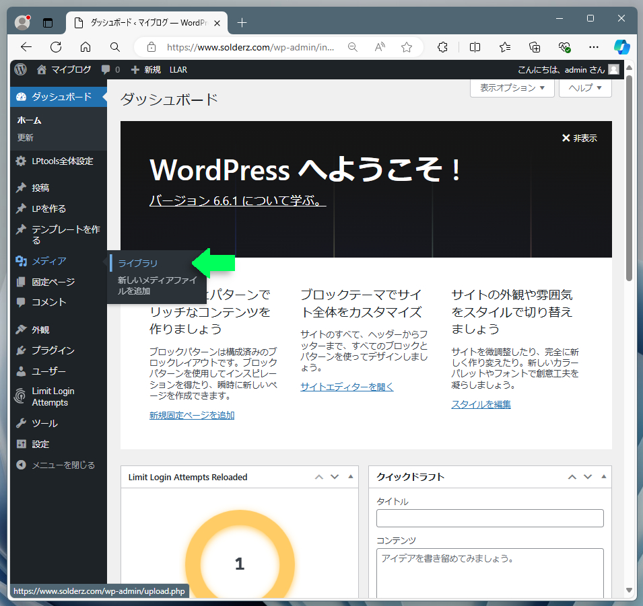Move Limit Login Attempts widget up
643x606 pixels.
(x=319, y=477)
